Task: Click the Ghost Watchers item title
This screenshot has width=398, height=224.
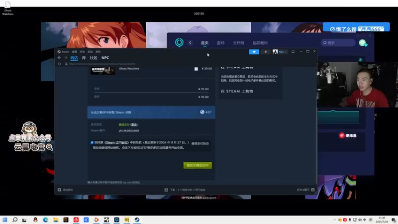Action: point(129,69)
